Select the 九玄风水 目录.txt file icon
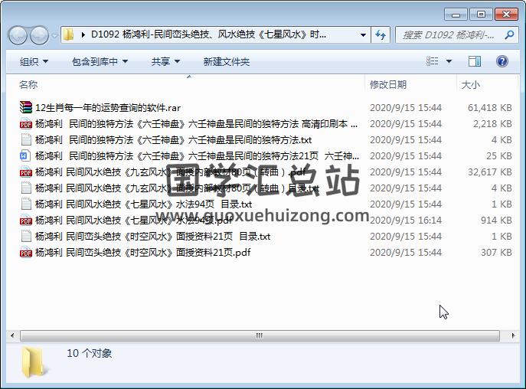Screen dimensions: 526x389 [26, 188]
